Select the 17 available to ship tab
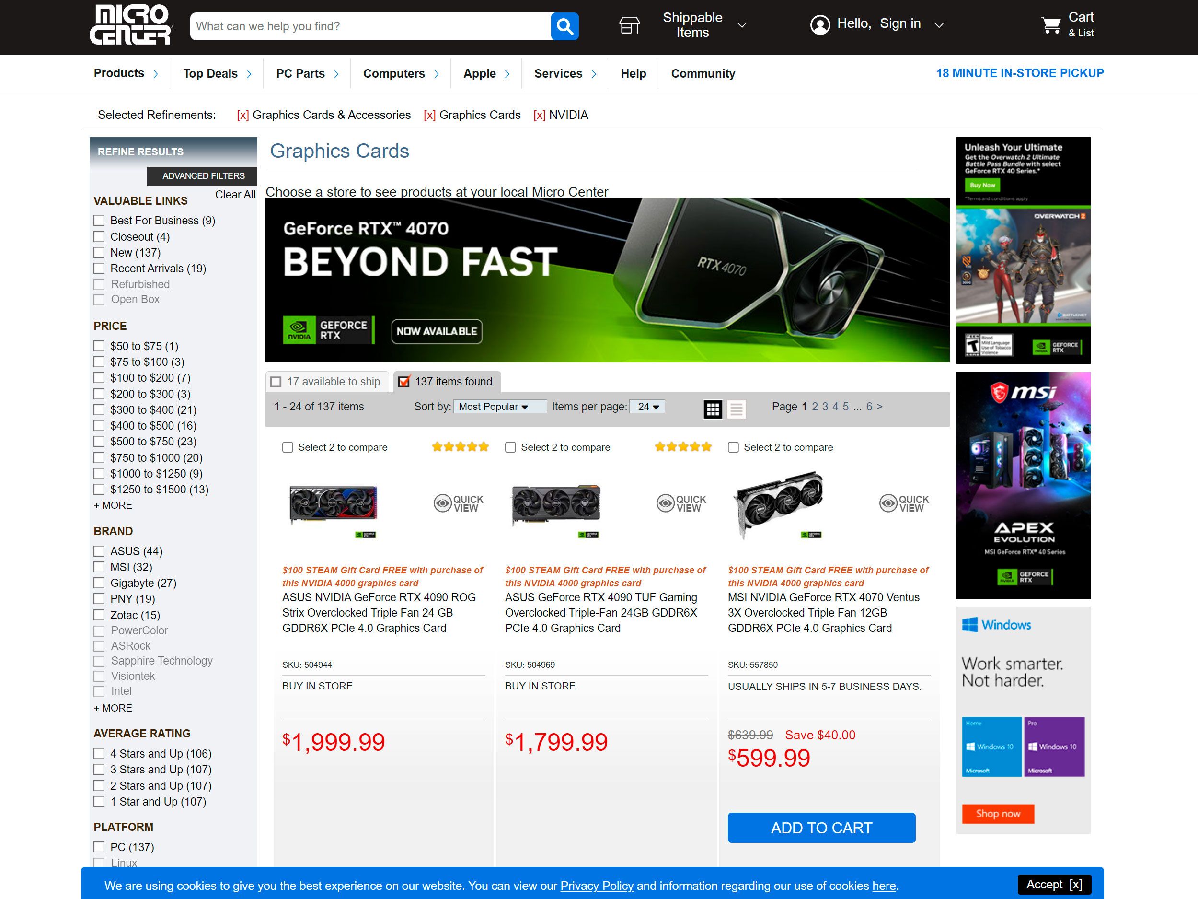The image size is (1198, 899). tap(327, 382)
